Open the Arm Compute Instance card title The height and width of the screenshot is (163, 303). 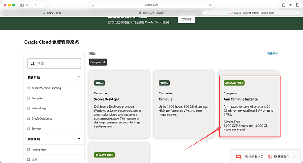241,99
